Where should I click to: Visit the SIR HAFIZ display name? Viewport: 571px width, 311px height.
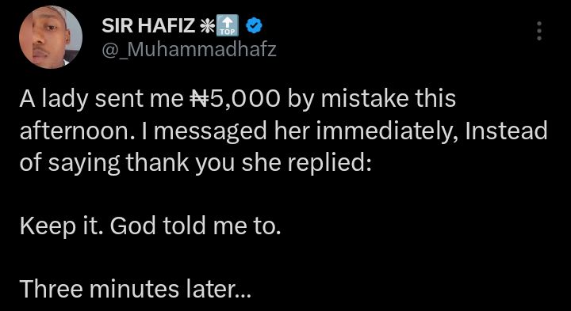(x=148, y=26)
